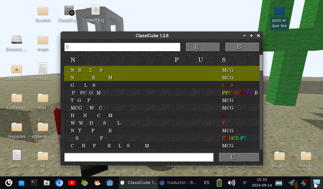The height and width of the screenshot is (189, 323).
Task: Select the highlighted 'N B Z S' server row
Action: click(162, 70)
